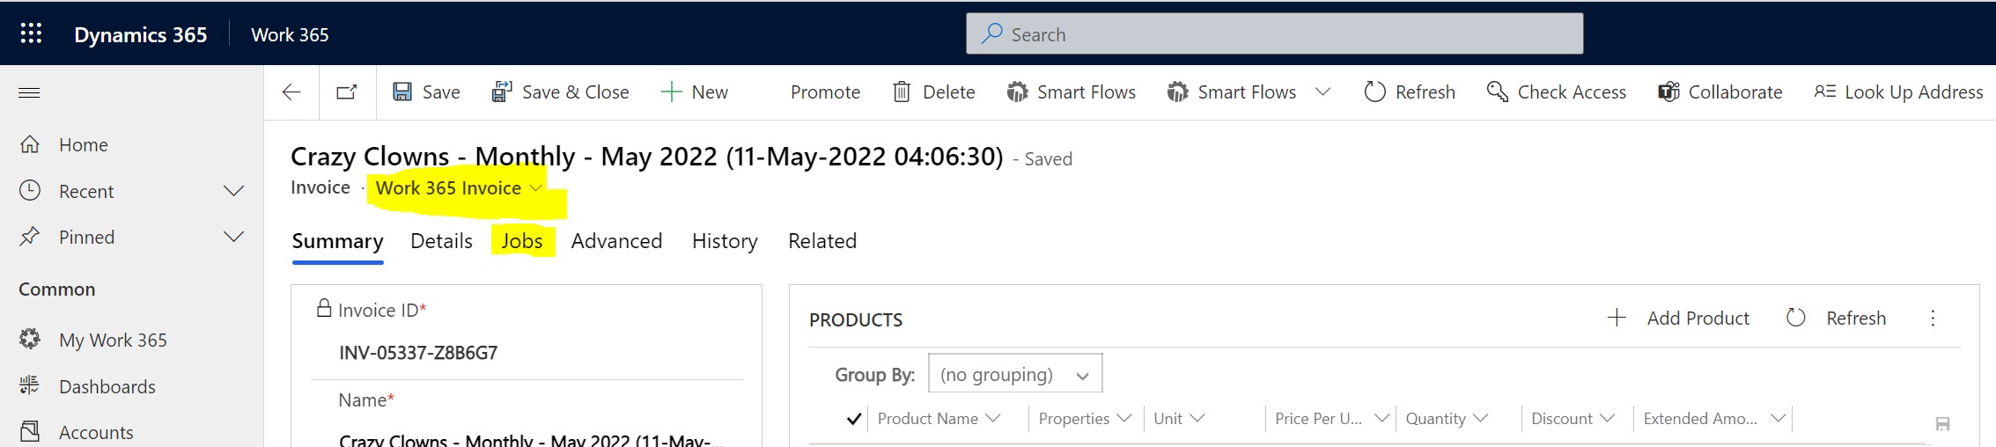Open the Group By no grouping dropdown
Screen dimensions: 1996x447
pos(1015,375)
